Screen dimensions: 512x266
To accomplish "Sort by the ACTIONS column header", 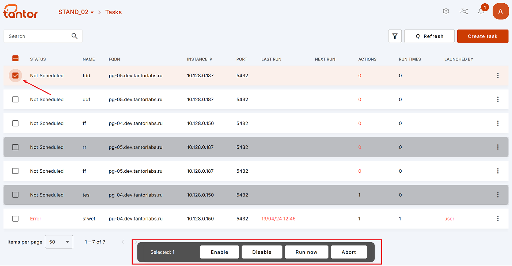I will click(367, 59).
